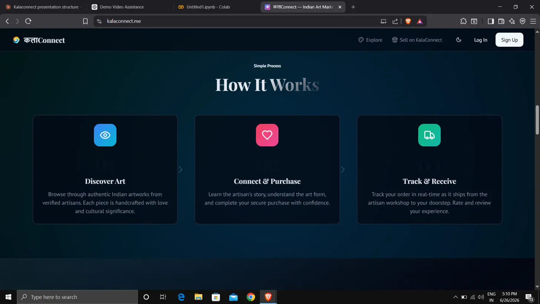
Task: Show hidden system tray icons
Action: tap(455, 297)
